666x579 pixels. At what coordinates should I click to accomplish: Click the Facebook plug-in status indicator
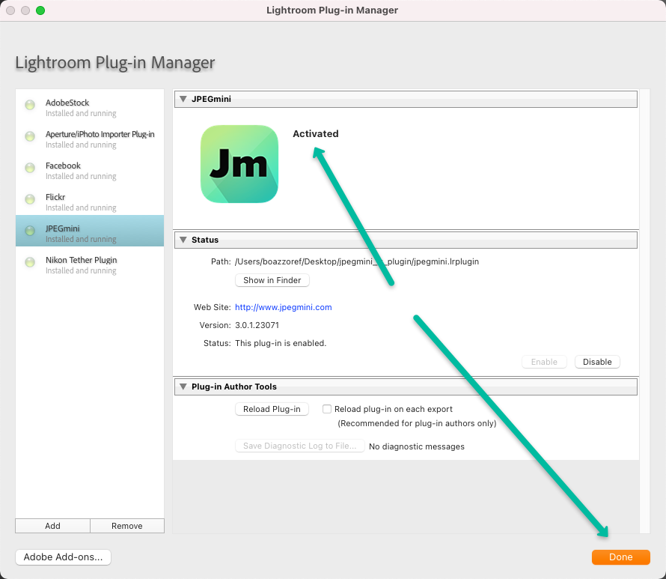tap(30, 168)
